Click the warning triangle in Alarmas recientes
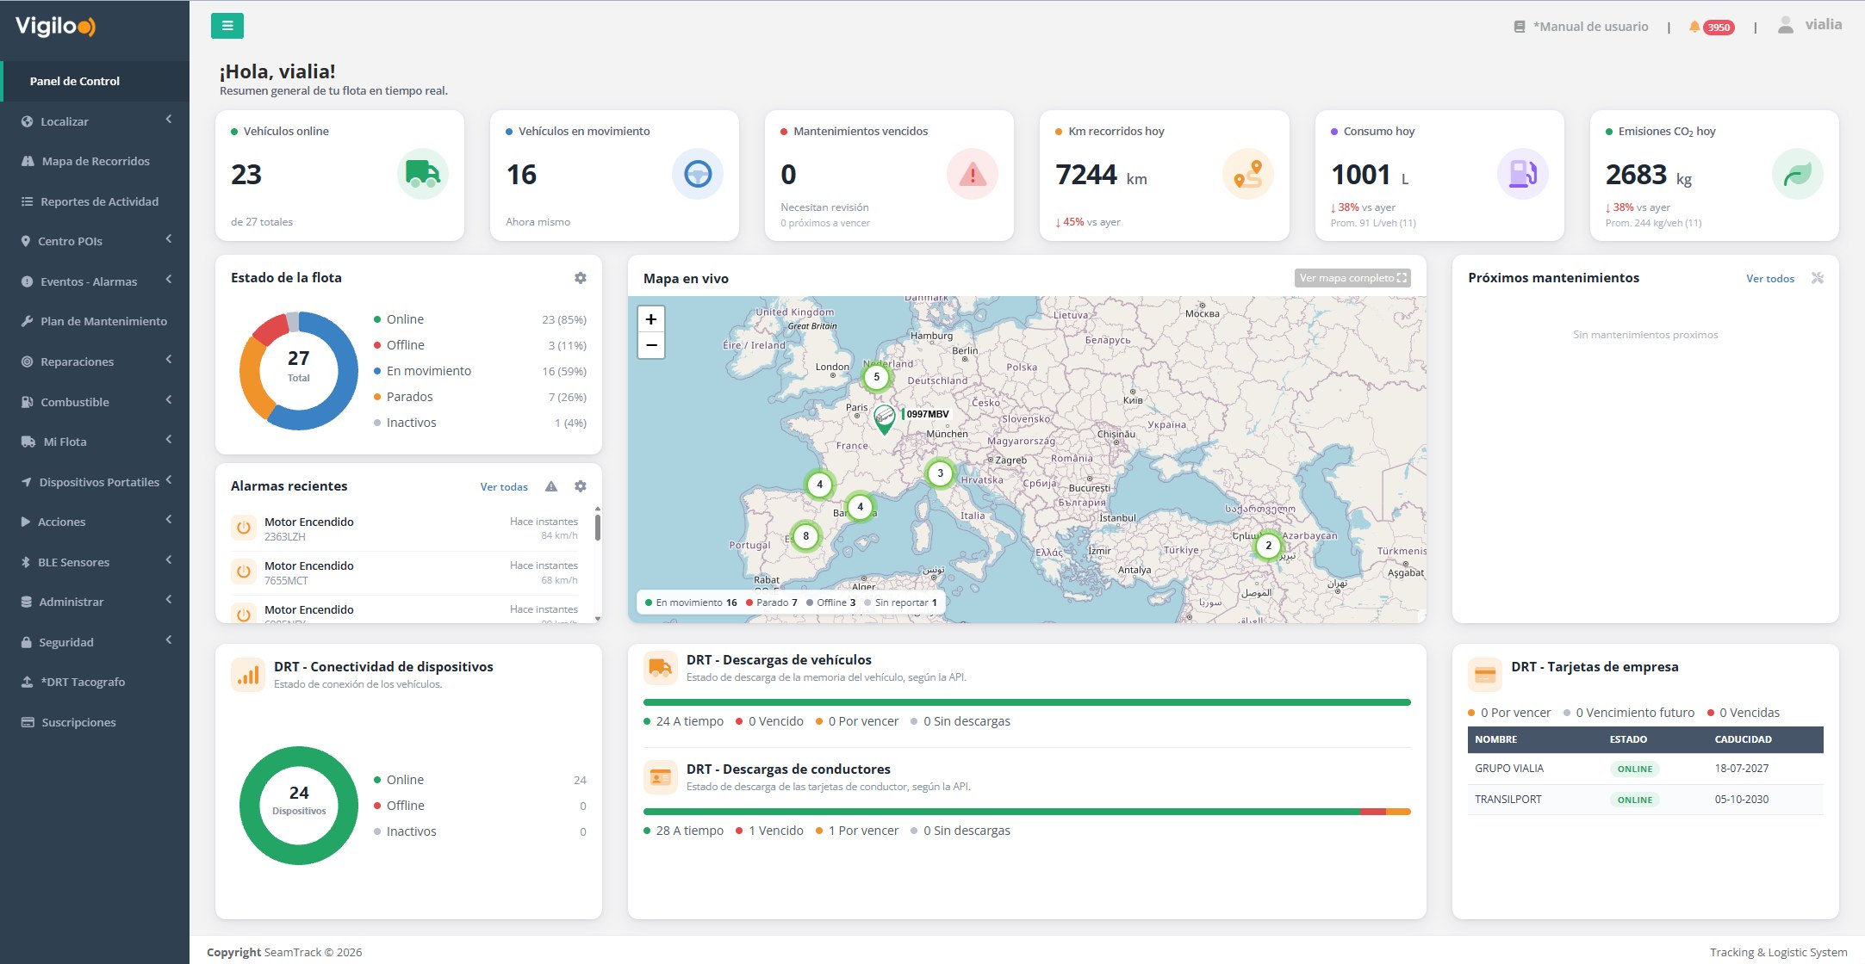The width and height of the screenshot is (1865, 964). pos(551,486)
